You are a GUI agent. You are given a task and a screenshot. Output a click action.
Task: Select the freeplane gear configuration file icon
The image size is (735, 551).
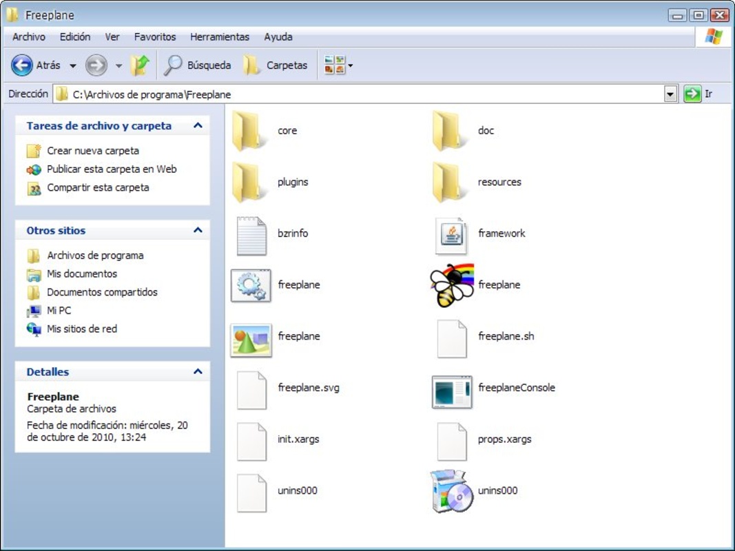click(x=251, y=285)
